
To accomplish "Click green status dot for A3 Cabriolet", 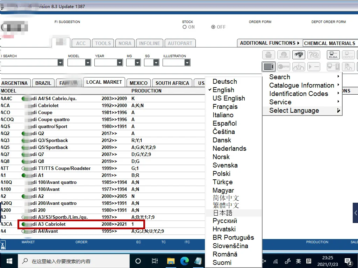I will [x=24, y=224].
